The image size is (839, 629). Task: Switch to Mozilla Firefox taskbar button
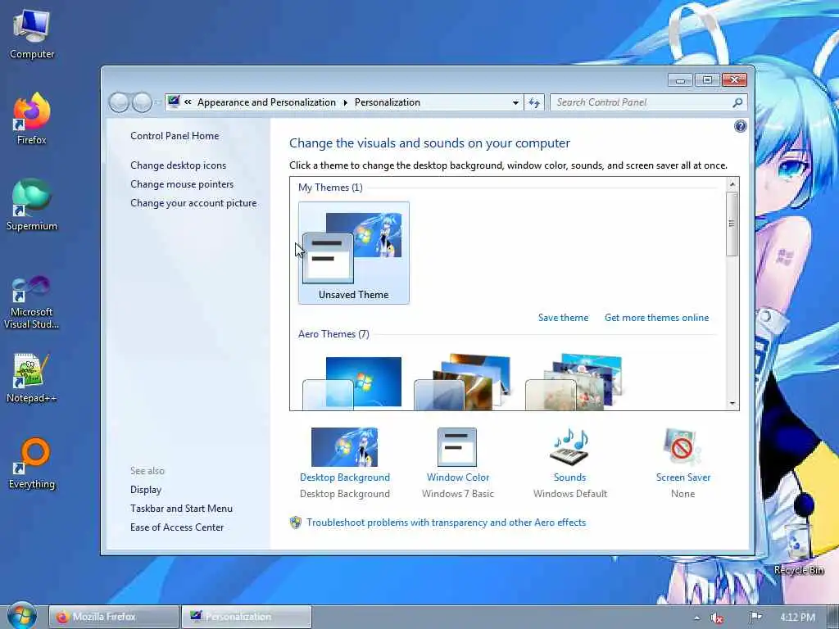[114, 617]
